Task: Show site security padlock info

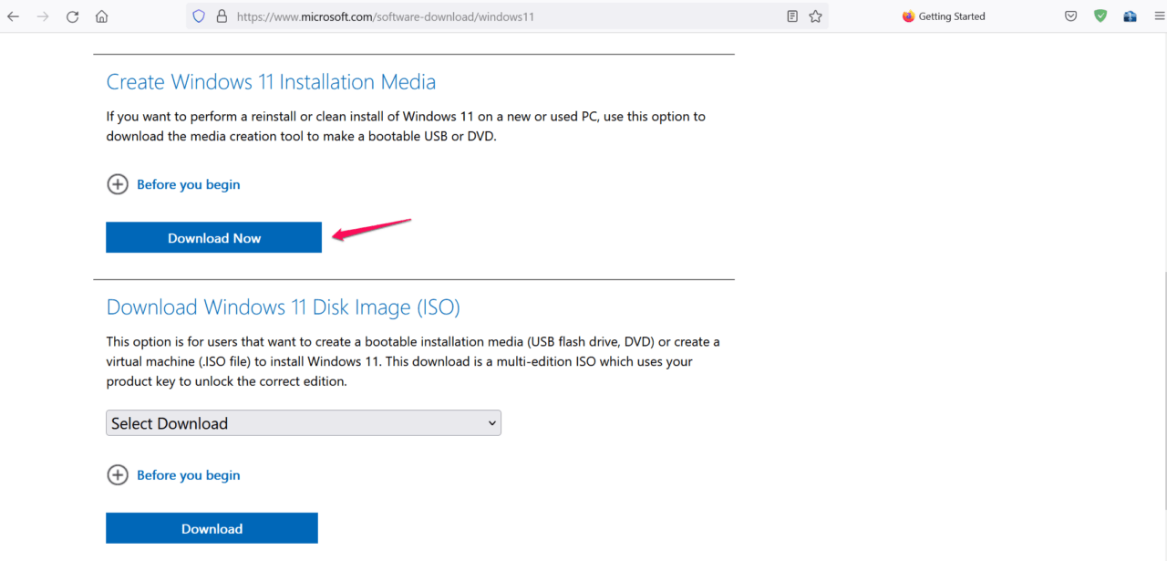Action: tap(222, 16)
